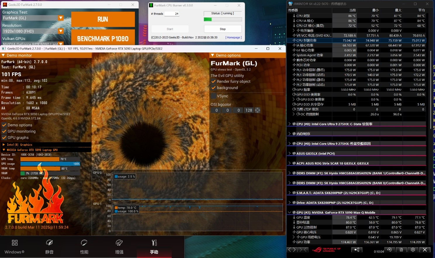Enable the VSync checkbox
This screenshot has height=258, width=435.
click(x=214, y=96)
